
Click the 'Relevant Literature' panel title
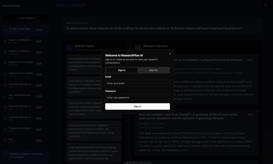(155, 46)
